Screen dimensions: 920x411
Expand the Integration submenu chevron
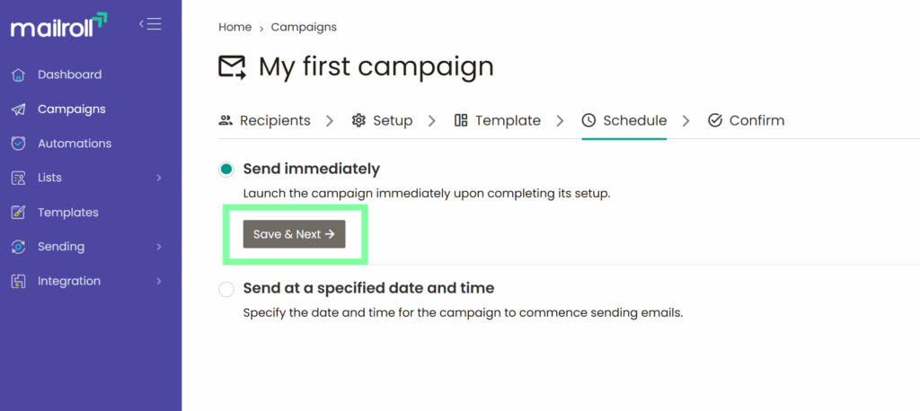[159, 281]
